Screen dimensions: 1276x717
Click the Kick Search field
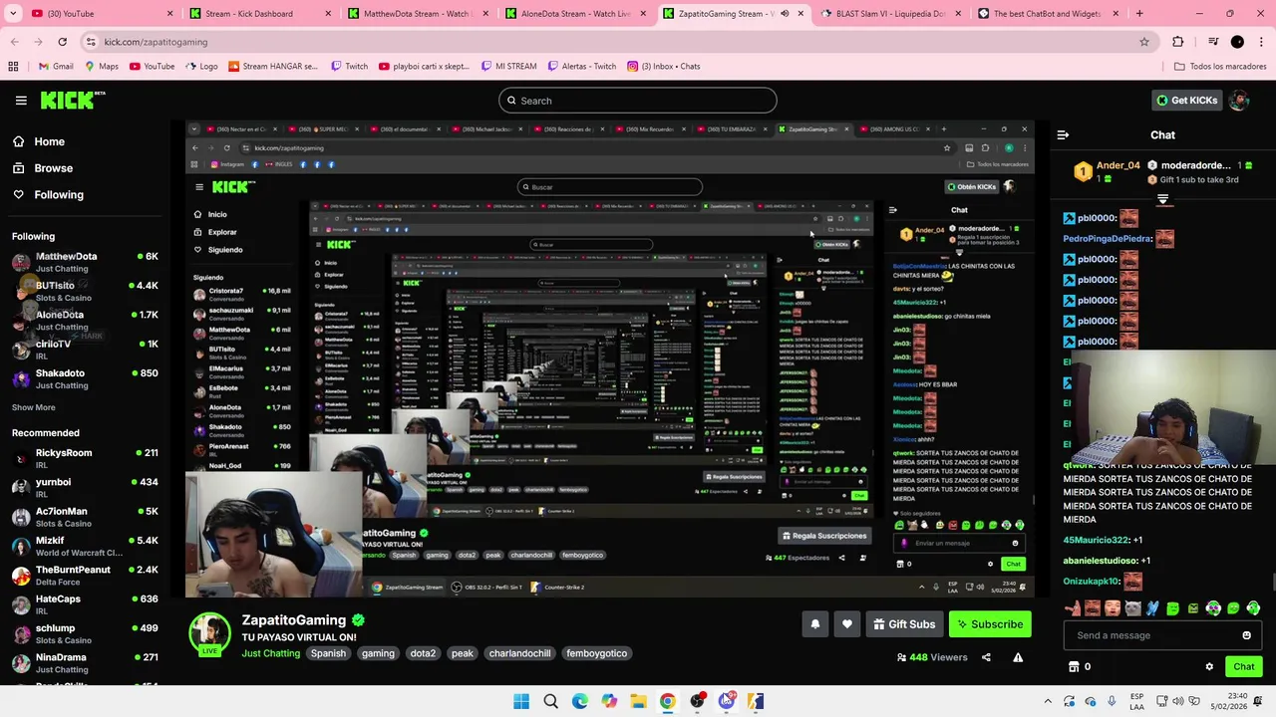pos(638,101)
